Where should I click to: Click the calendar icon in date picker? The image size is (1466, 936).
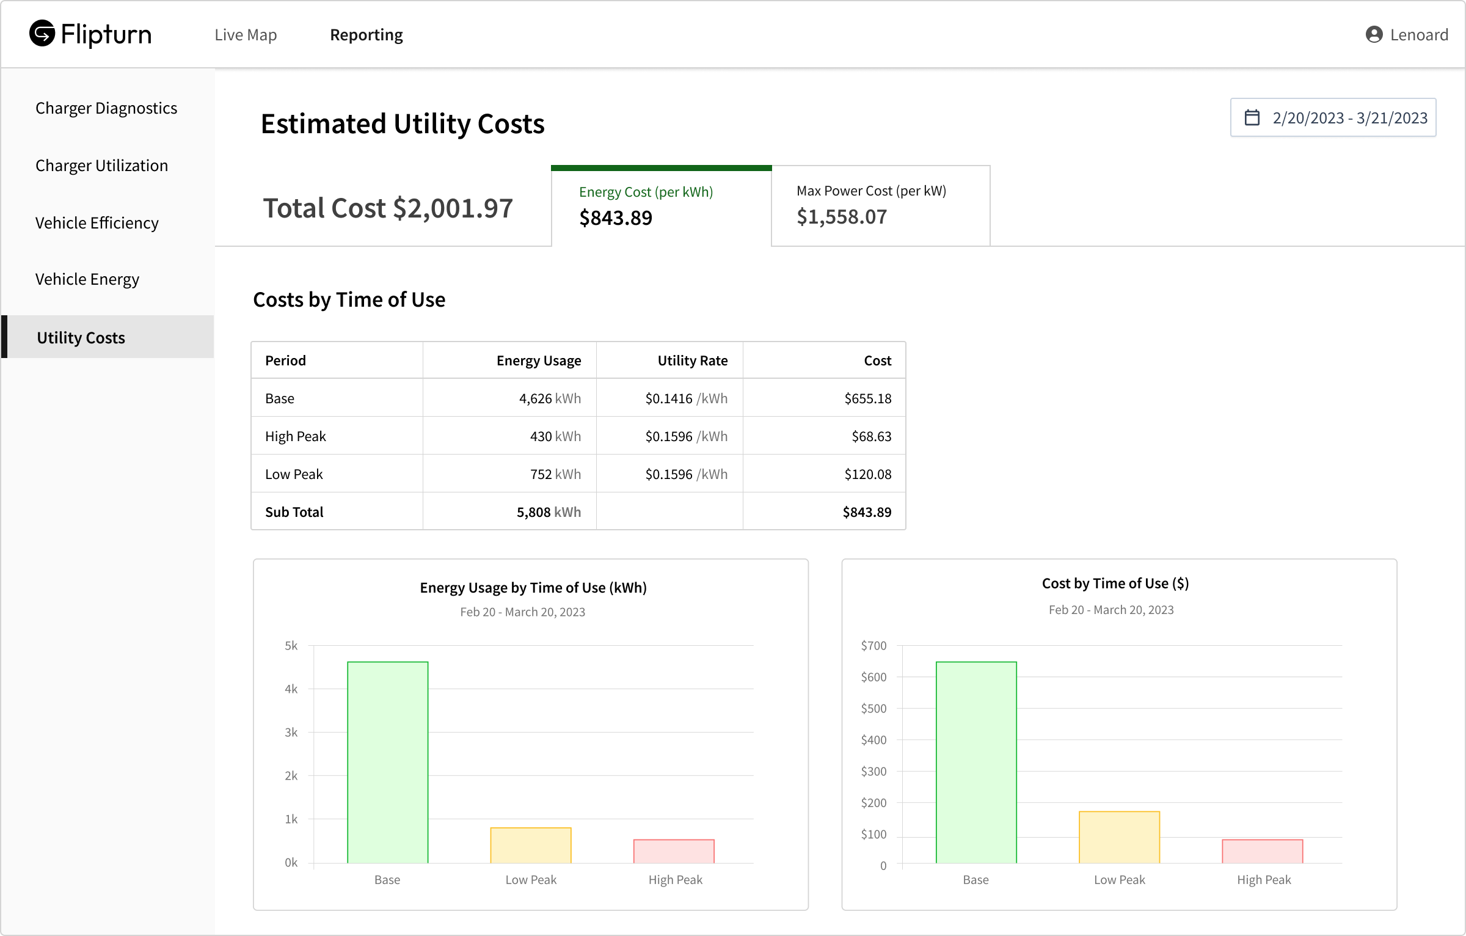[1252, 117]
